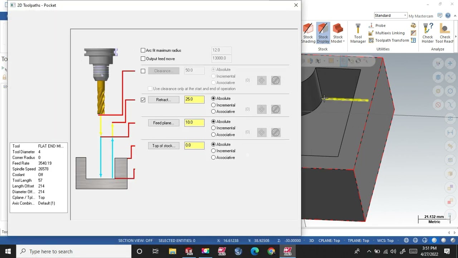Enable Output feed move checkbox

(x=143, y=59)
